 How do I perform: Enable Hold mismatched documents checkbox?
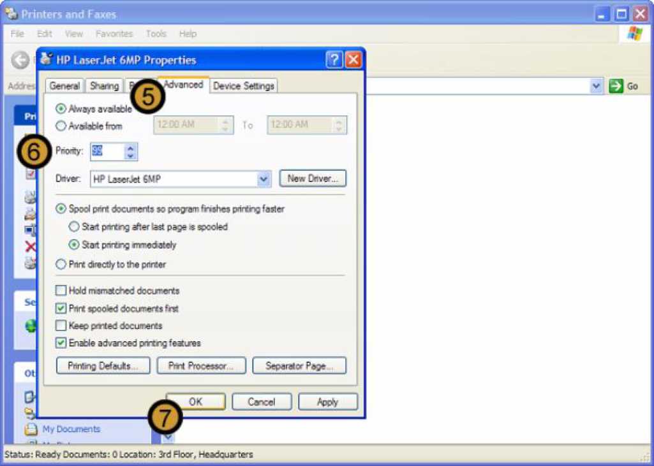(61, 291)
